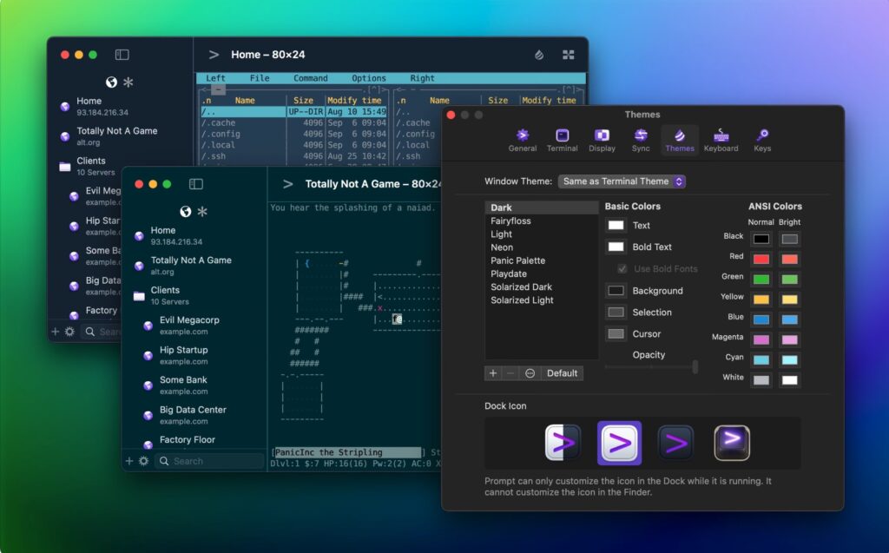
Task: Open the Display settings pane
Action: pos(602,137)
